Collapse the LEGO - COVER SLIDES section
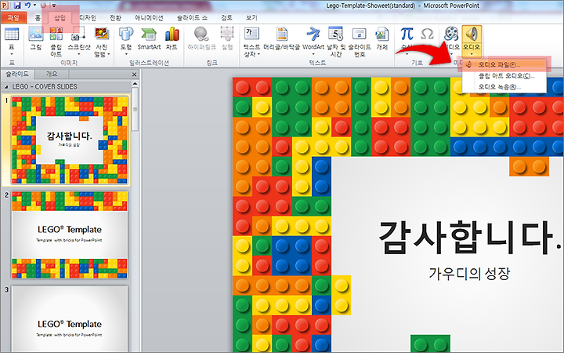Image resolution: width=564 pixels, height=353 pixels. [6, 87]
